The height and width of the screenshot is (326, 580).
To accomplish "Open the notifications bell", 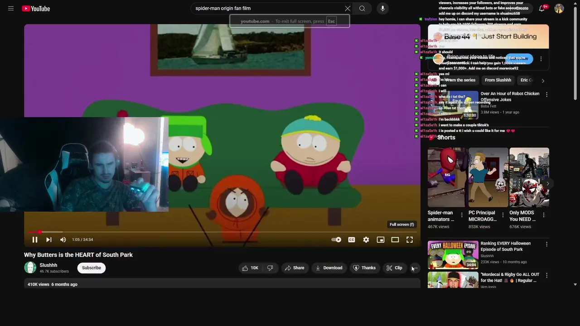I will click(541, 9).
